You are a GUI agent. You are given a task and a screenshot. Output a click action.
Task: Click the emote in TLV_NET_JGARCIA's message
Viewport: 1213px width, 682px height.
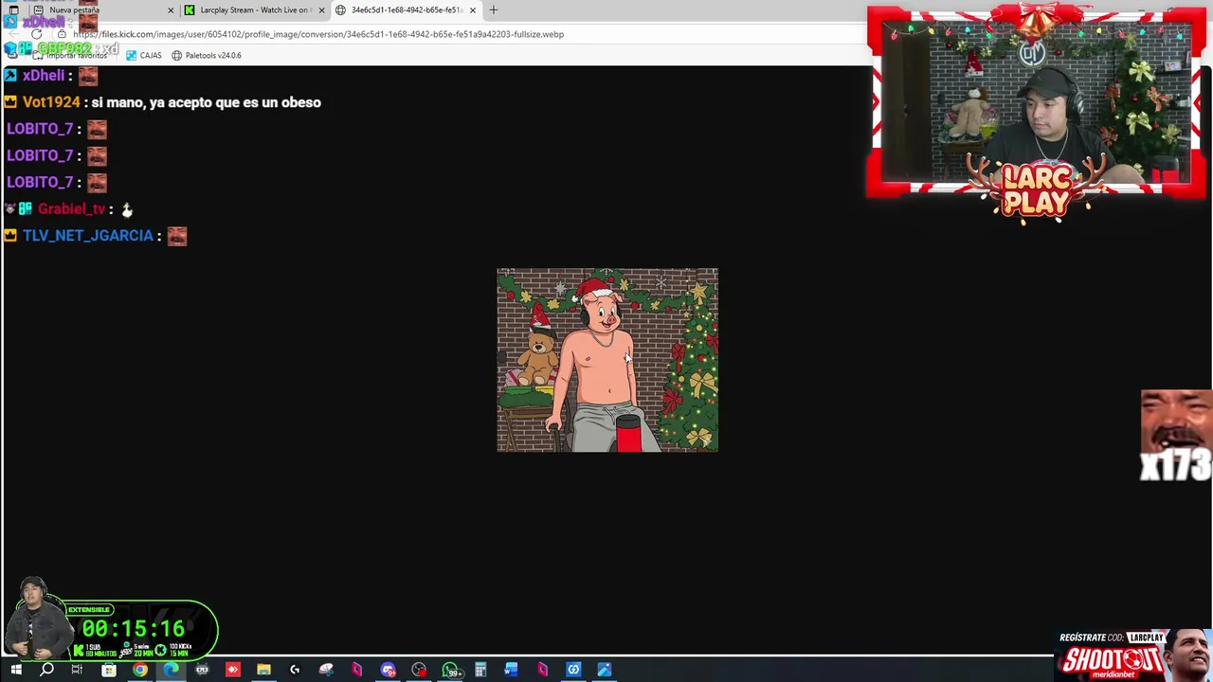177,235
